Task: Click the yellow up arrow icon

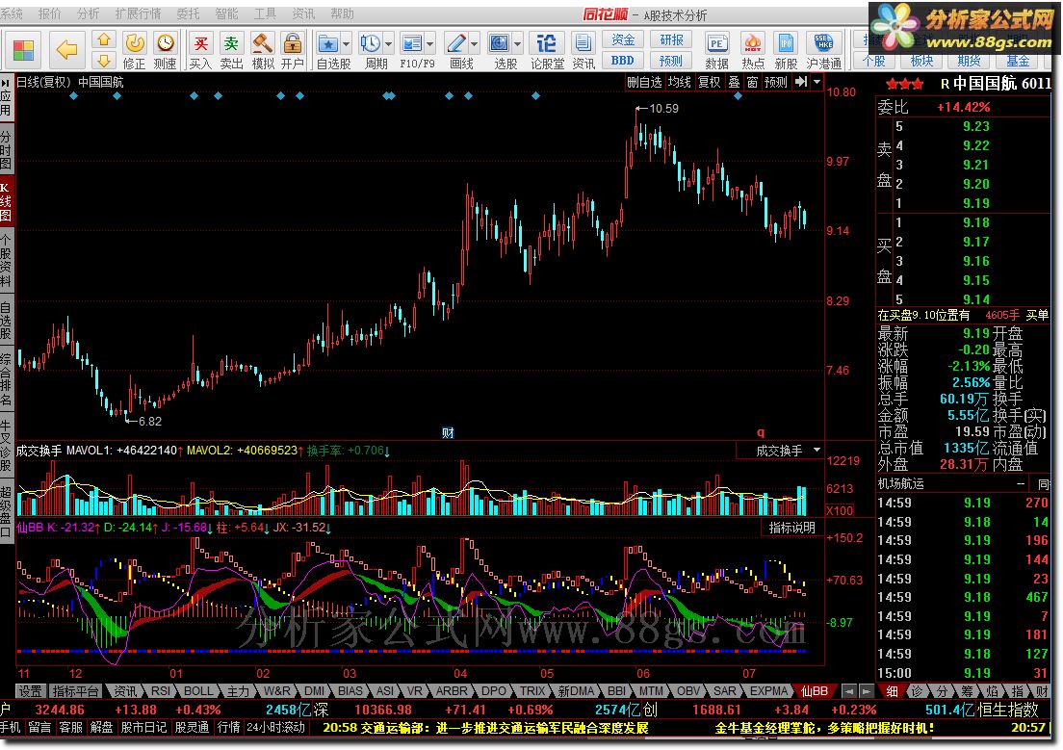Action: (104, 39)
